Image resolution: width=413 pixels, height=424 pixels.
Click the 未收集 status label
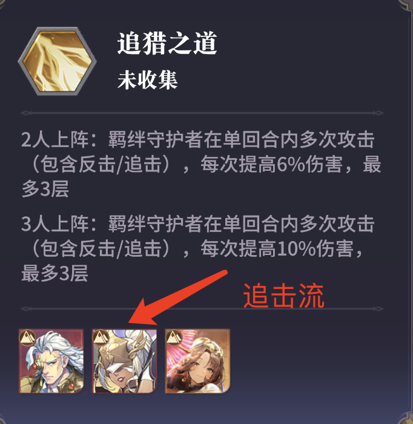148,80
